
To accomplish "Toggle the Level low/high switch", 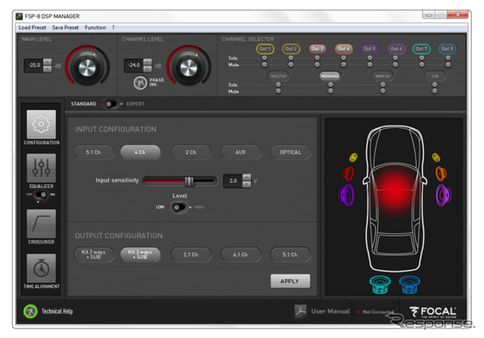I will [x=179, y=207].
